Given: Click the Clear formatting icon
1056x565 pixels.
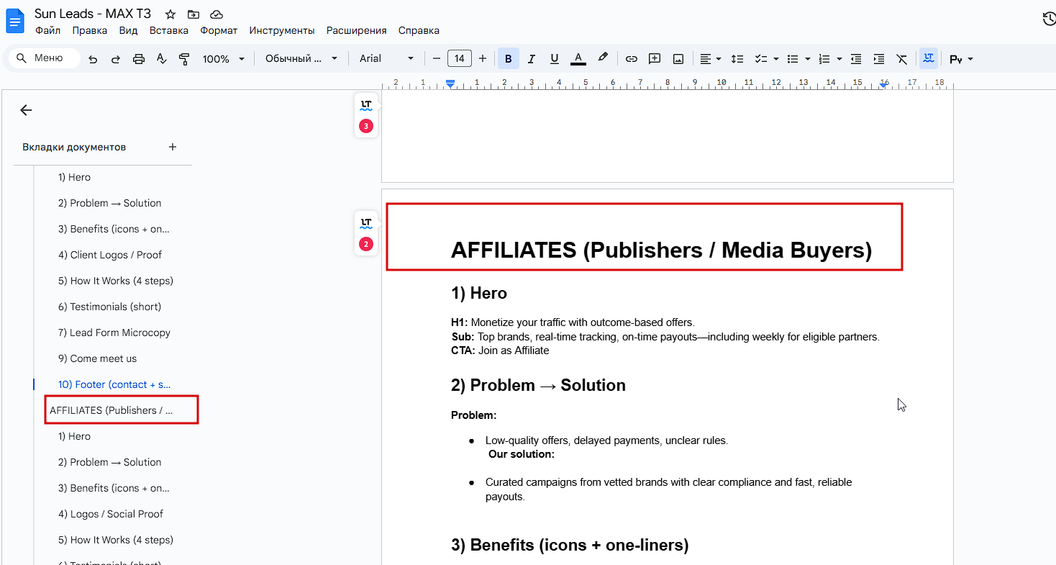Looking at the screenshot, I should pos(902,59).
